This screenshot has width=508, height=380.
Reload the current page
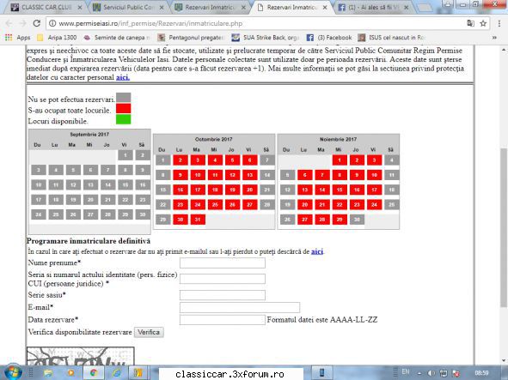(x=37, y=23)
